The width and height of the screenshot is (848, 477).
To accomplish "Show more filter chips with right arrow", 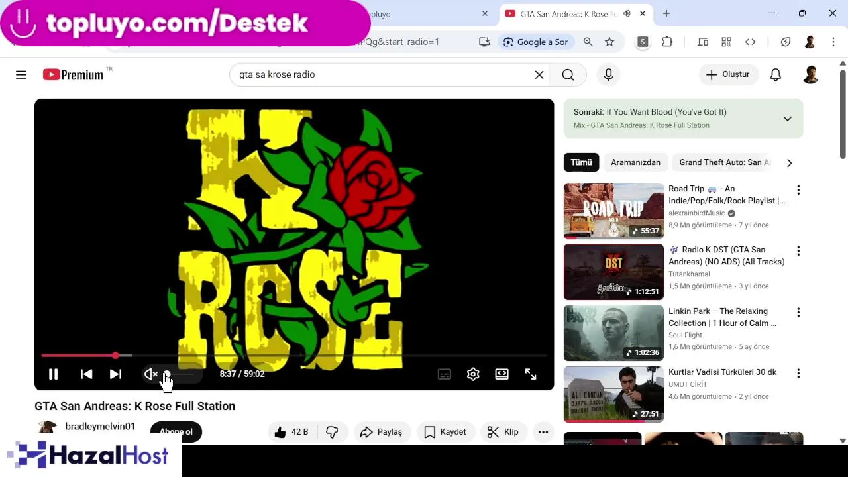I will [x=789, y=163].
